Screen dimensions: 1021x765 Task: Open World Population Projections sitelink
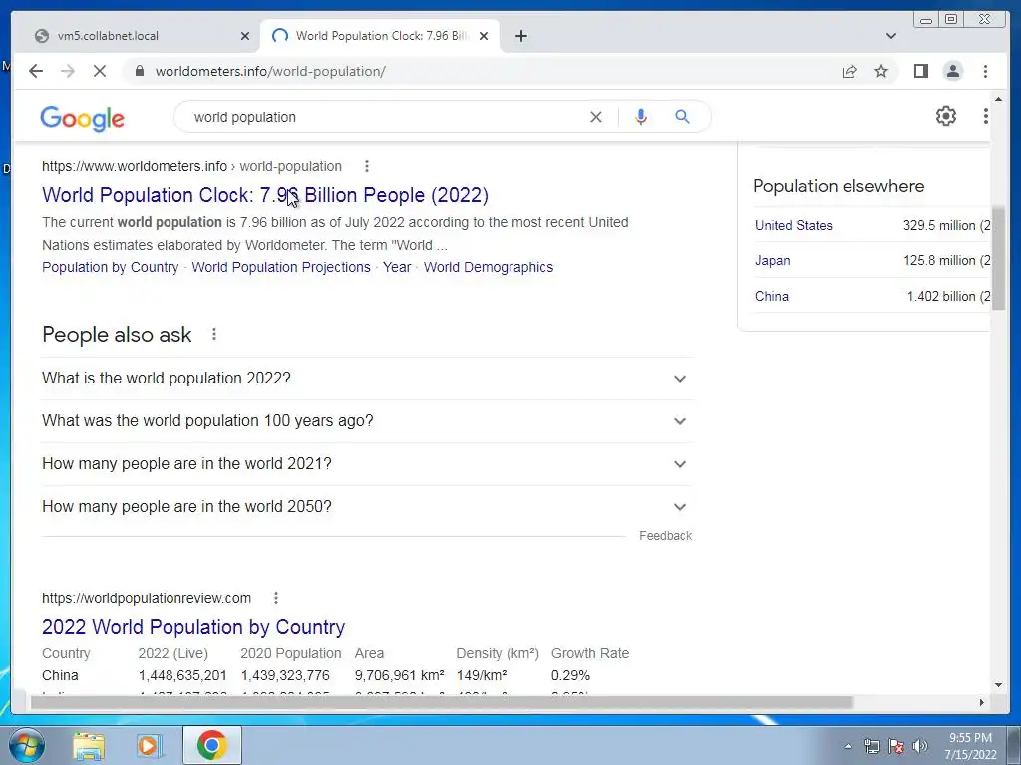280,267
